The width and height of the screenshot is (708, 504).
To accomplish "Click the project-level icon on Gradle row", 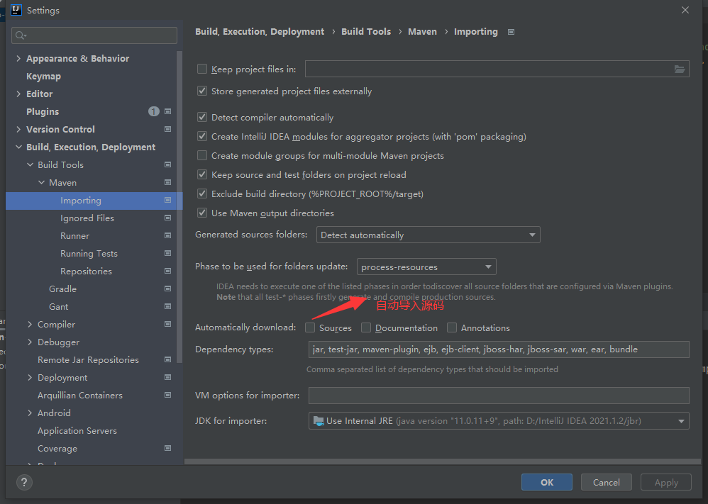I will click(x=167, y=289).
